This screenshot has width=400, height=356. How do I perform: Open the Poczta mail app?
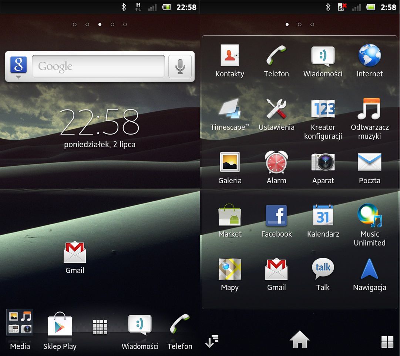[369, 168]
